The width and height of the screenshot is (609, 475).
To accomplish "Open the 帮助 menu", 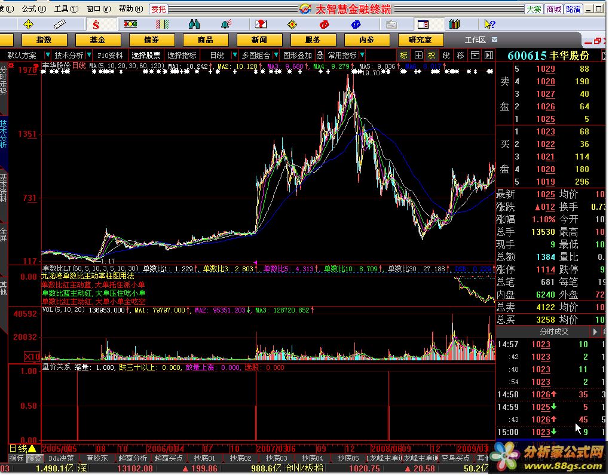I will tap(130, 8).
